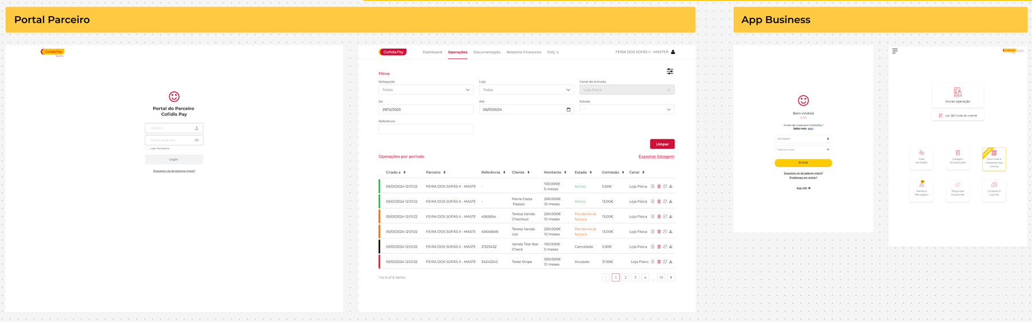This screenshot has height=322, width=1032.
Task: Click the Saiba mais aqui link
Action: point(803,129)
